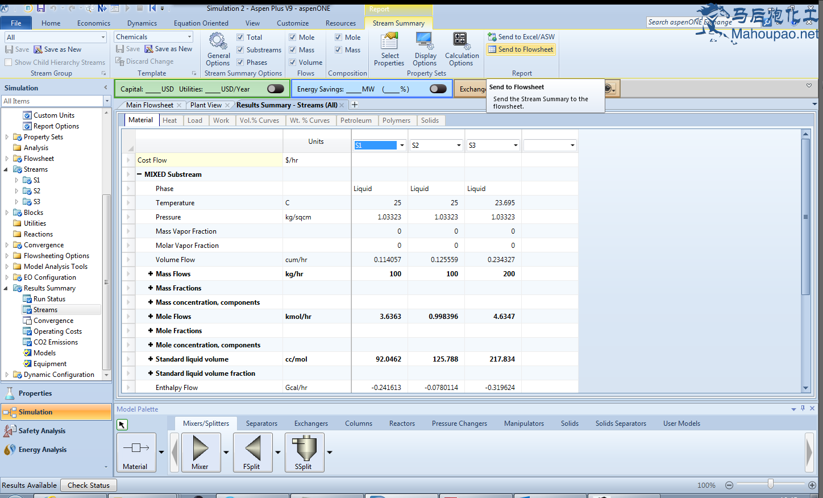Select the S2 stream in tree
This screenshot has height=498, width=823.
[x=37, y=191]
